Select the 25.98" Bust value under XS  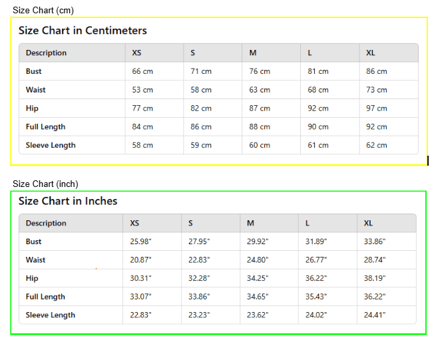[x=140, y=242]
